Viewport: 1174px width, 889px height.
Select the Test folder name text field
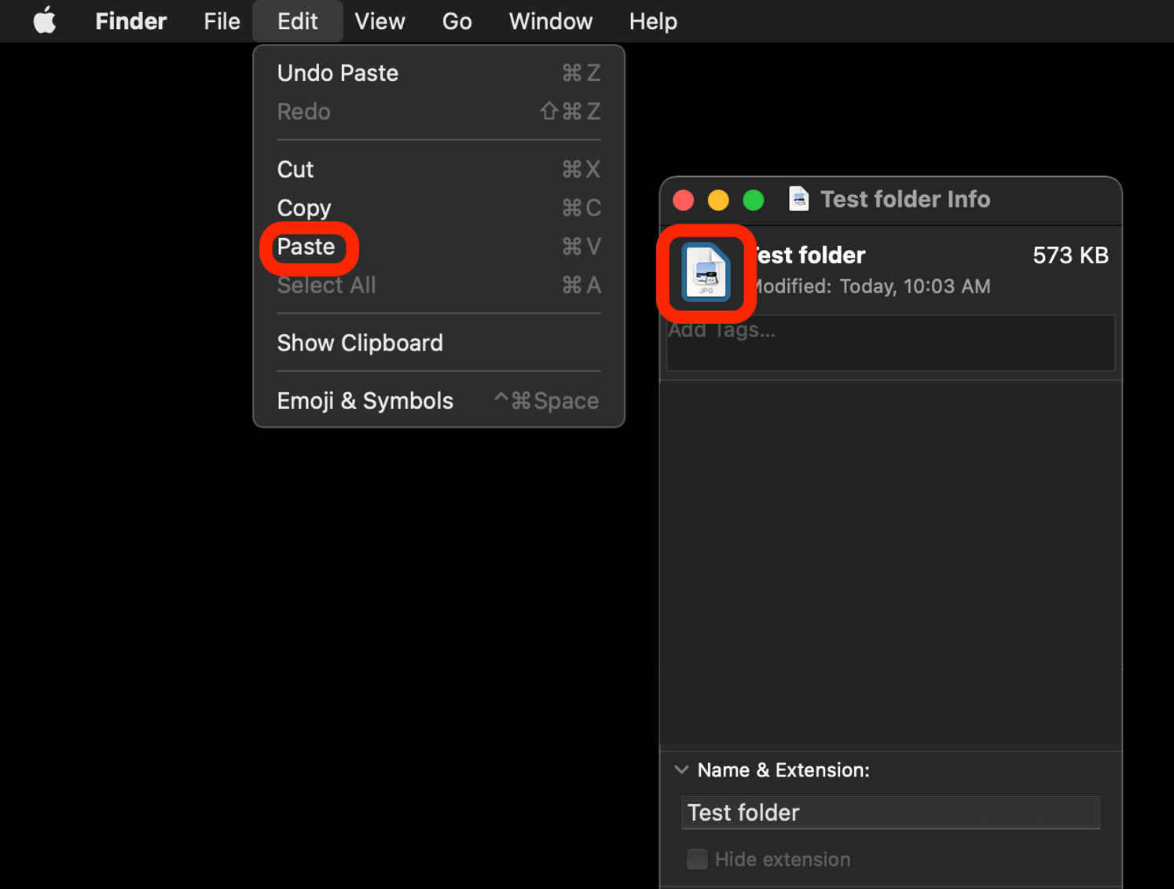[x=890, y=812]
